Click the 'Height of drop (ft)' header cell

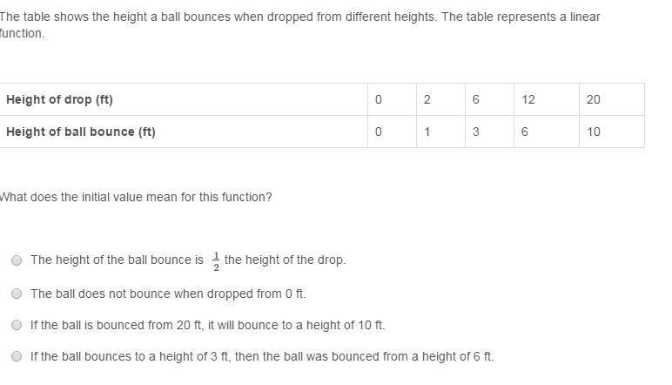[x=59, y=99]
